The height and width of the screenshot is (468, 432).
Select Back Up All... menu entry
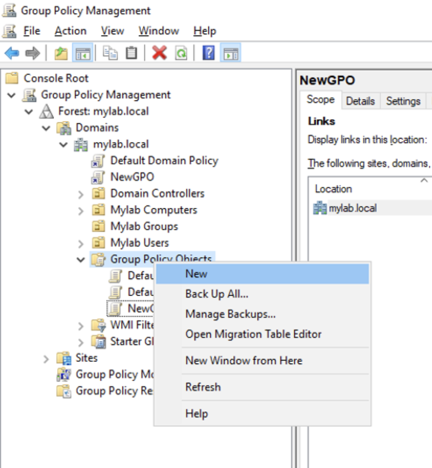216,294
